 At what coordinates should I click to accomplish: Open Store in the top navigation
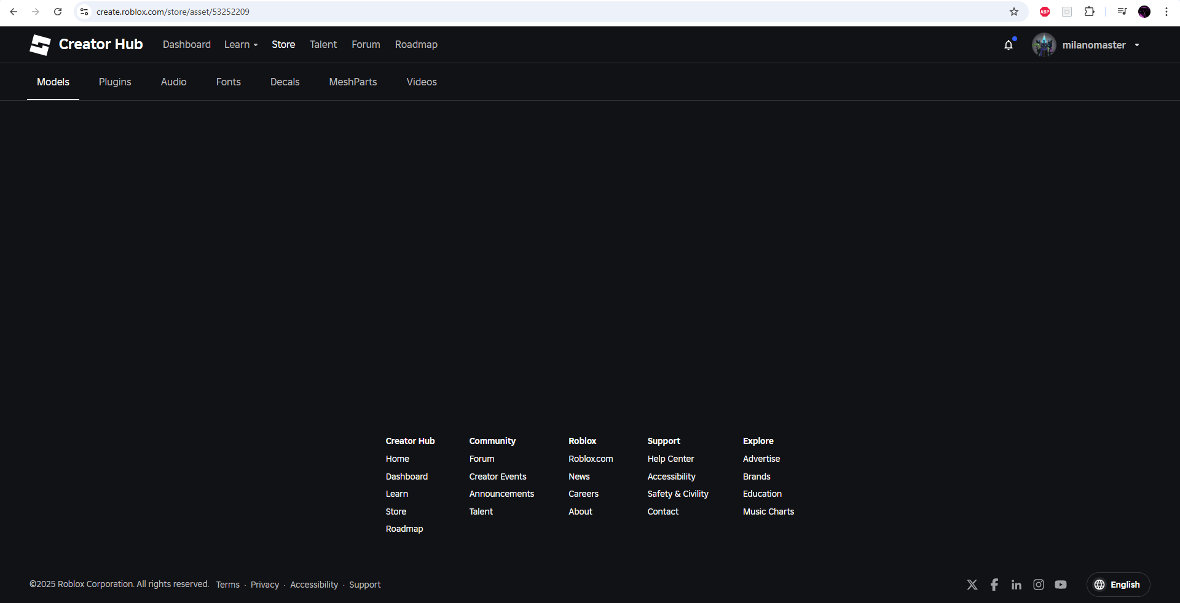tap(283, 45)
